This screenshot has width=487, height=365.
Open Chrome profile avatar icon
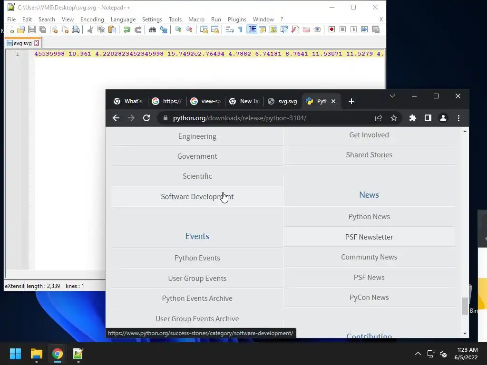click(x=443, y=118)
